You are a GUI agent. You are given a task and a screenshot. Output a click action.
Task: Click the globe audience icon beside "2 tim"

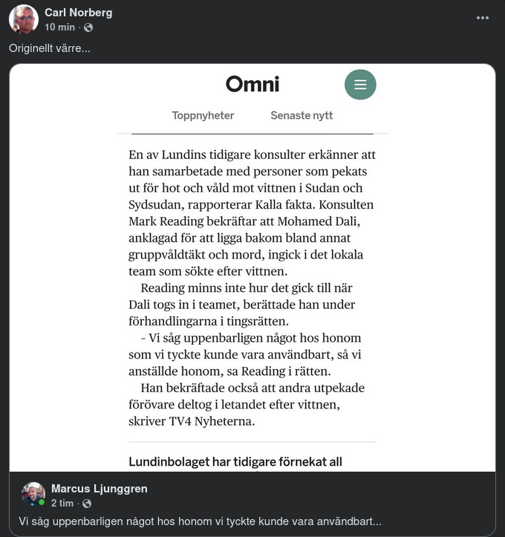[87, 504]
